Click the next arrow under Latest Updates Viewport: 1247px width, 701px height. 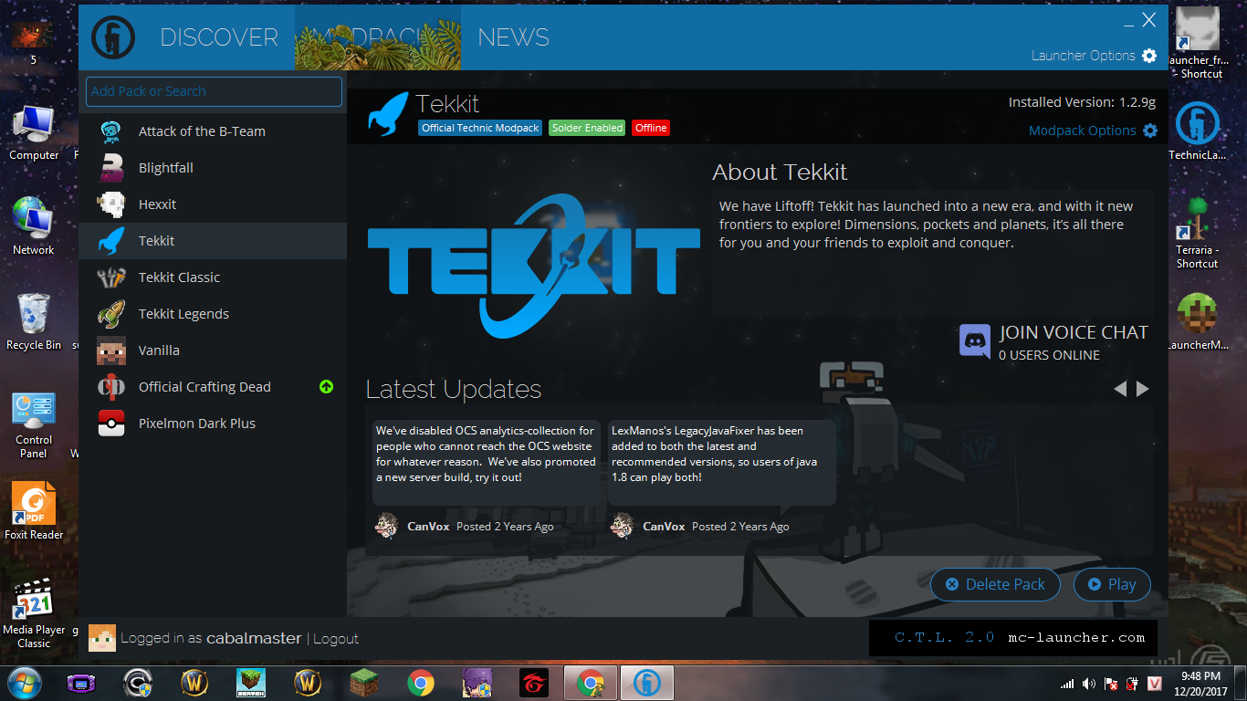(1142, 388)
